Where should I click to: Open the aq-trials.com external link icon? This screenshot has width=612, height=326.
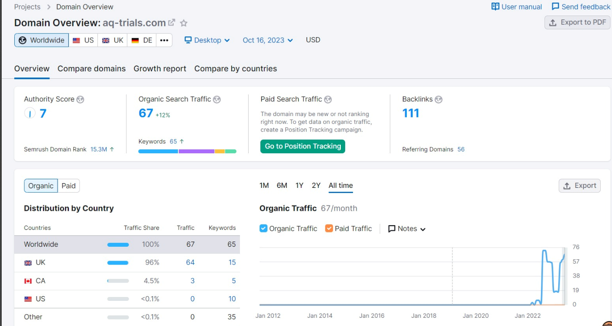coord(172,23)
